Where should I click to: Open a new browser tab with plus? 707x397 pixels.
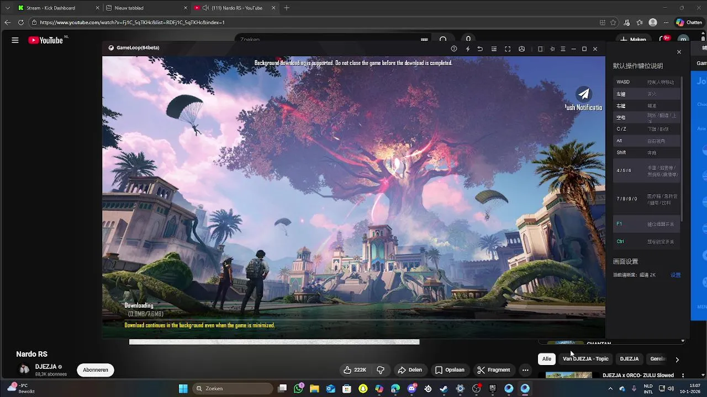pyautogui.click(x=287, y=8)
